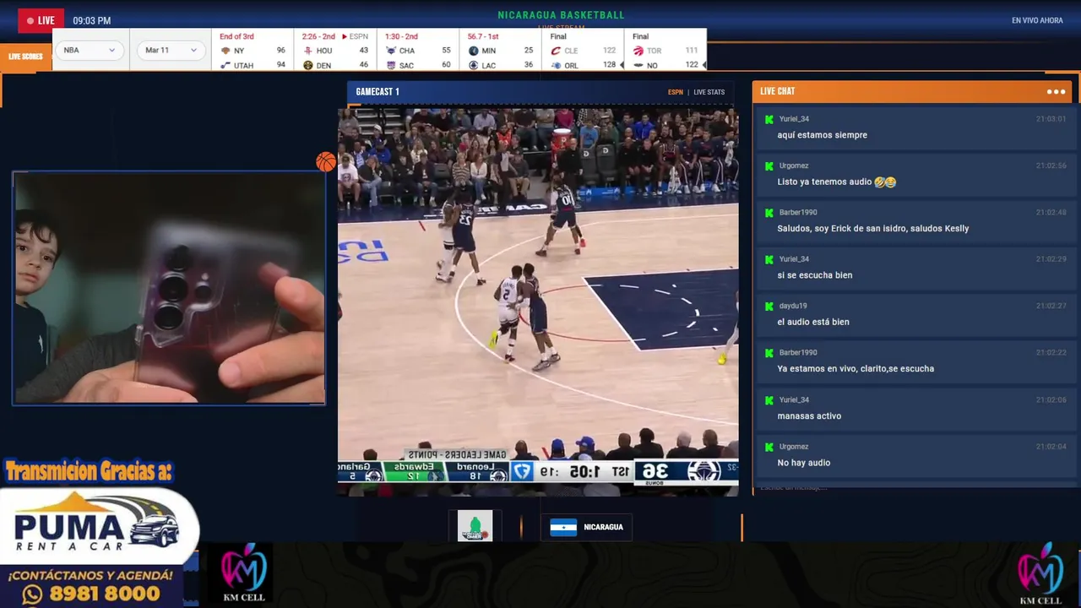Click the Orlando Magic logo
The height and width of the screenshot is (608, 1081).
click(556, 65)
